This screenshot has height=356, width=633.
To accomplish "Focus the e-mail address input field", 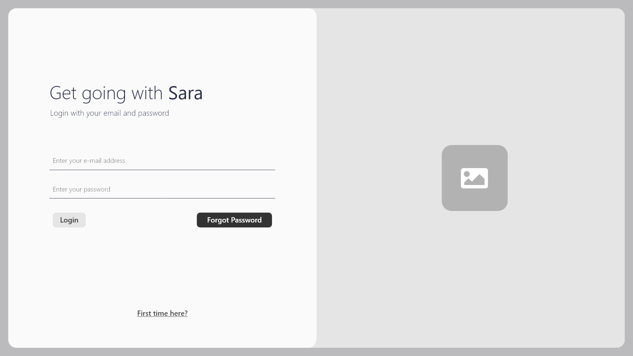I will tap(198, 161).
